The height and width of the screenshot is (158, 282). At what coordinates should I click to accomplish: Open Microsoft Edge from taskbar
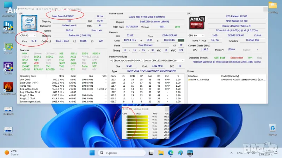pos(171,153)
